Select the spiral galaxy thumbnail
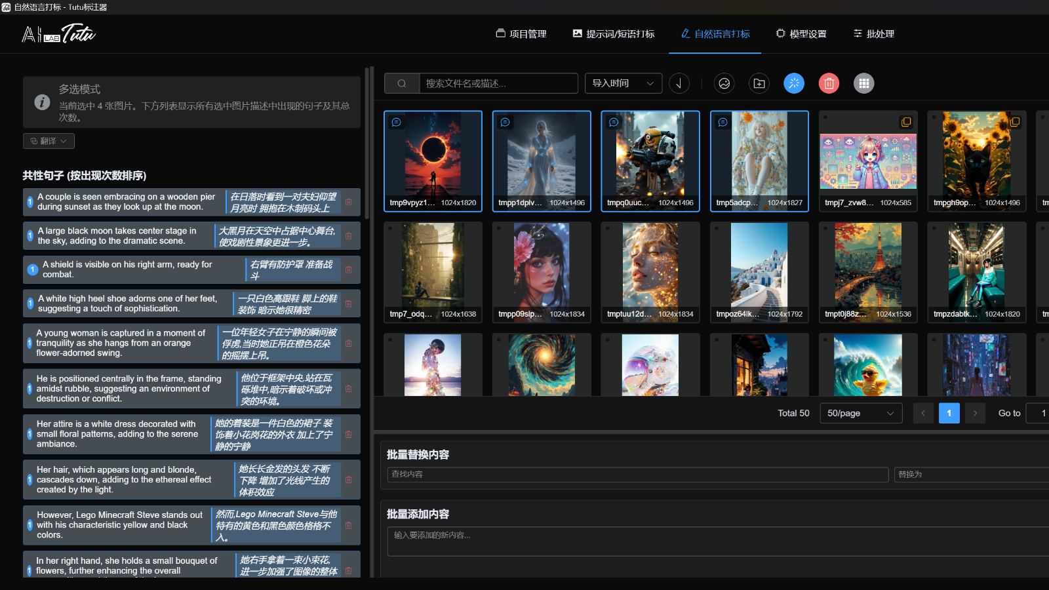The width and height of the screenshot is (1049, 590). point(542,364)
